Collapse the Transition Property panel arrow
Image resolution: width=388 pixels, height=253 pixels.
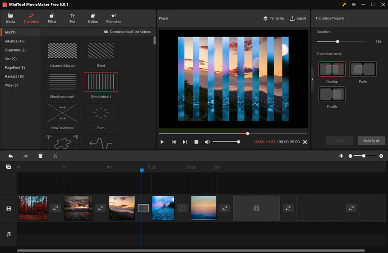(x=312, y=80)
